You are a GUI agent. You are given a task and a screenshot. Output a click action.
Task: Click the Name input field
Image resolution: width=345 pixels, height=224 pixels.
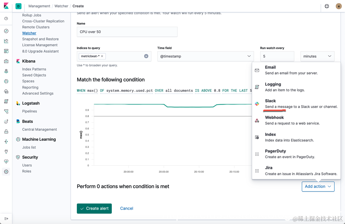click(x=127, y=32)
